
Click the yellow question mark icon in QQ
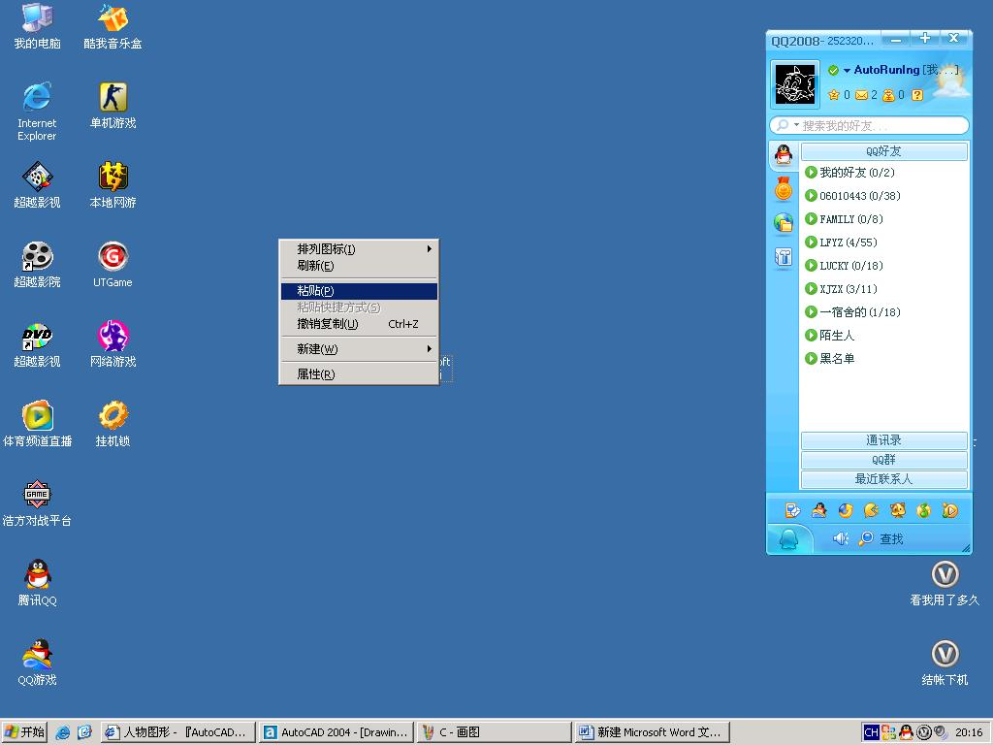[917, 95]
